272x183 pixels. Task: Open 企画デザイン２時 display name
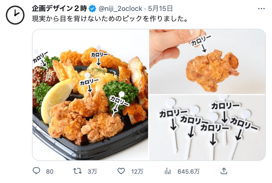[x=60, y=8]
